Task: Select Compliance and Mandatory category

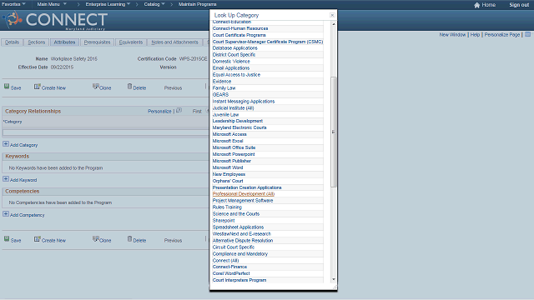Action: pyautogui.click(x=240, y=253)
